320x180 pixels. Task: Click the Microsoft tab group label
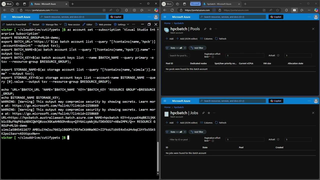[x=195, y=4]
